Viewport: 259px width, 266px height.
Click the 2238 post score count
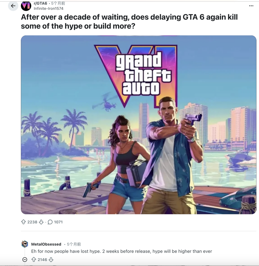click(32, 222)
